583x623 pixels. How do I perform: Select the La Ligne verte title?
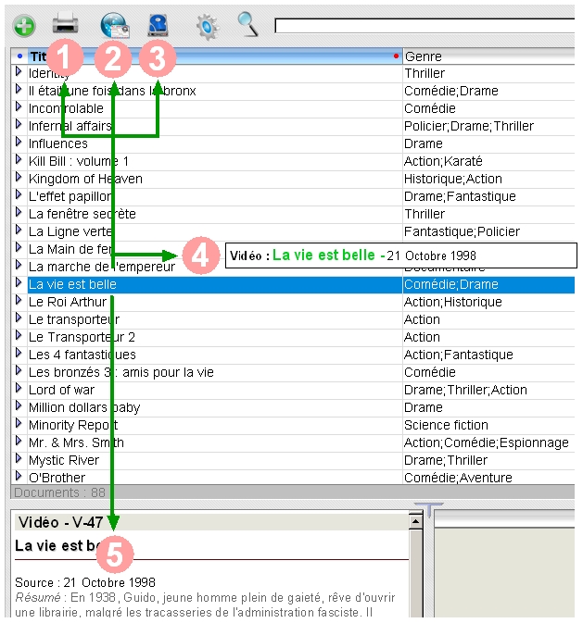(x=70, y=231)
